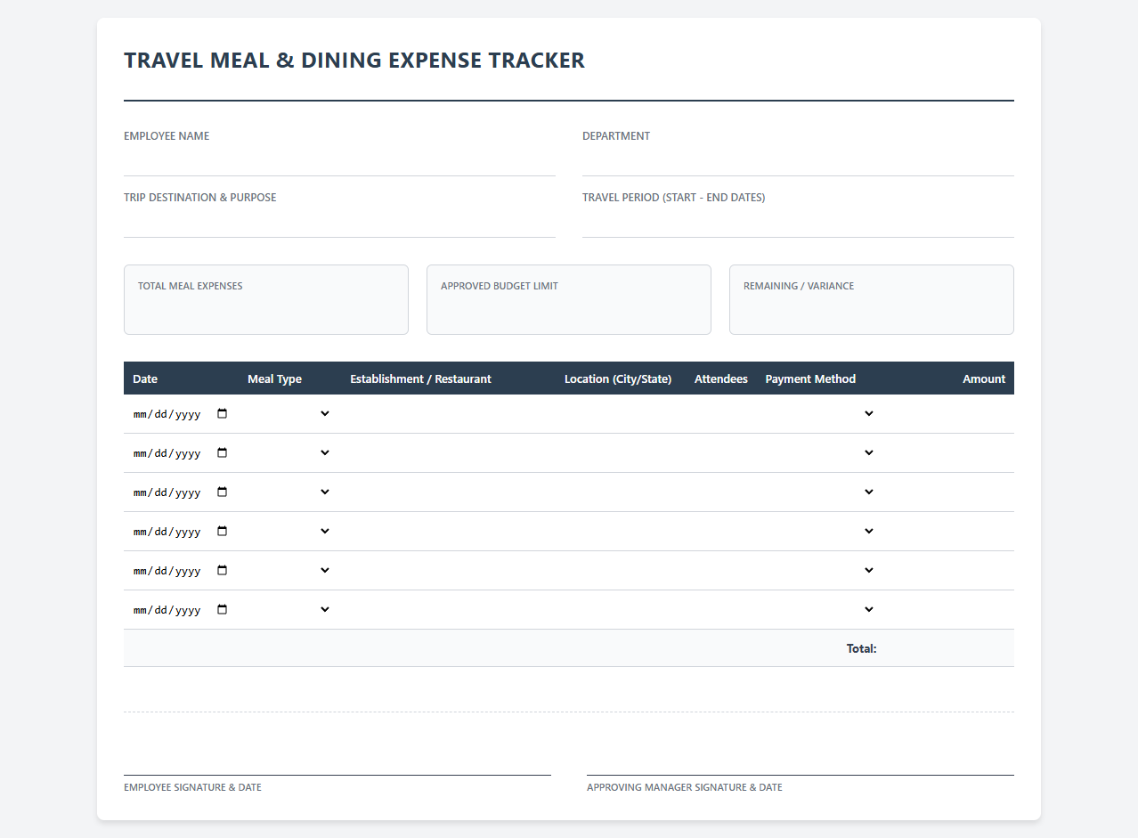Viewport: 1138px width, 838px height.
Task: Expand Meal Type dropdown in second row
Action: click(x=289, y=452)
